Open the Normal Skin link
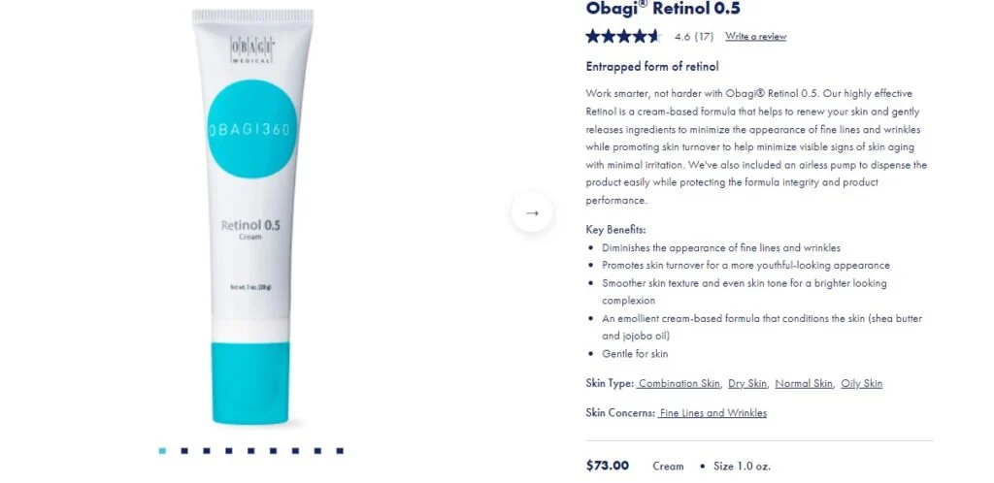This screenshot has width=994, height=483. click(x=804, y=384)
